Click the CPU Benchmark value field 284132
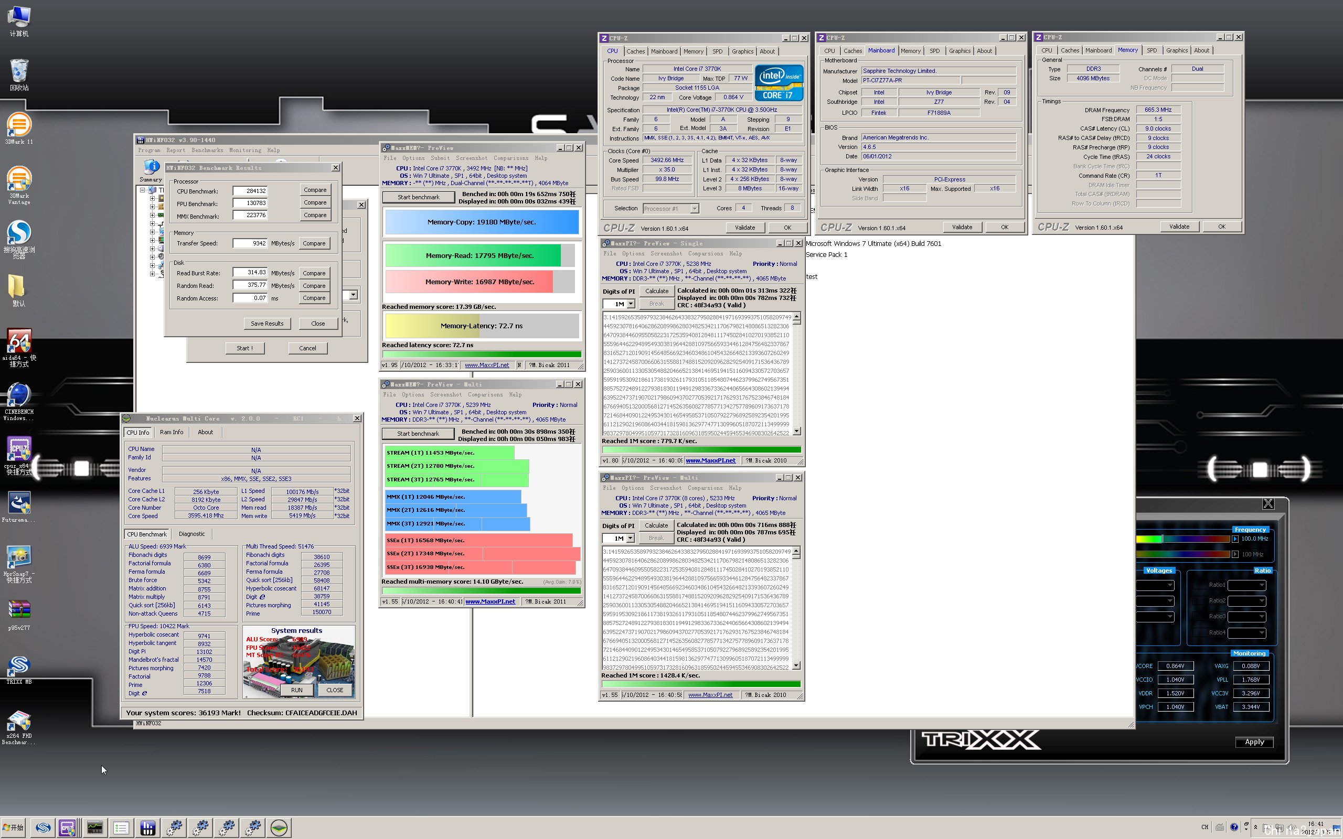The width and height of the screenshot is (1343, 839). [250, 191]
